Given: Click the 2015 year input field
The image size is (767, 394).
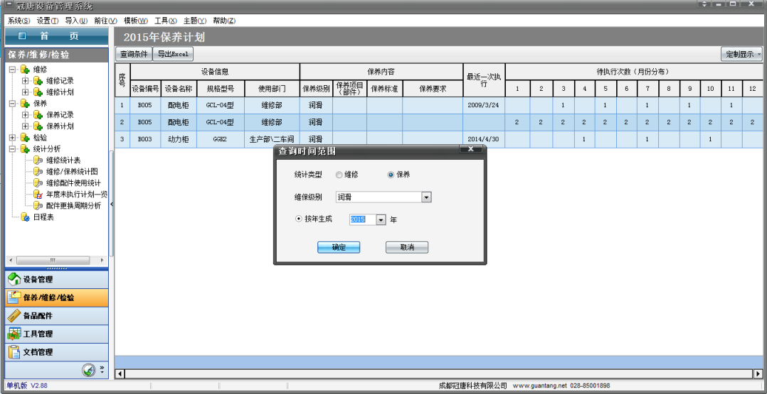Looking at the screenshot, I should (x=361, y=220).
